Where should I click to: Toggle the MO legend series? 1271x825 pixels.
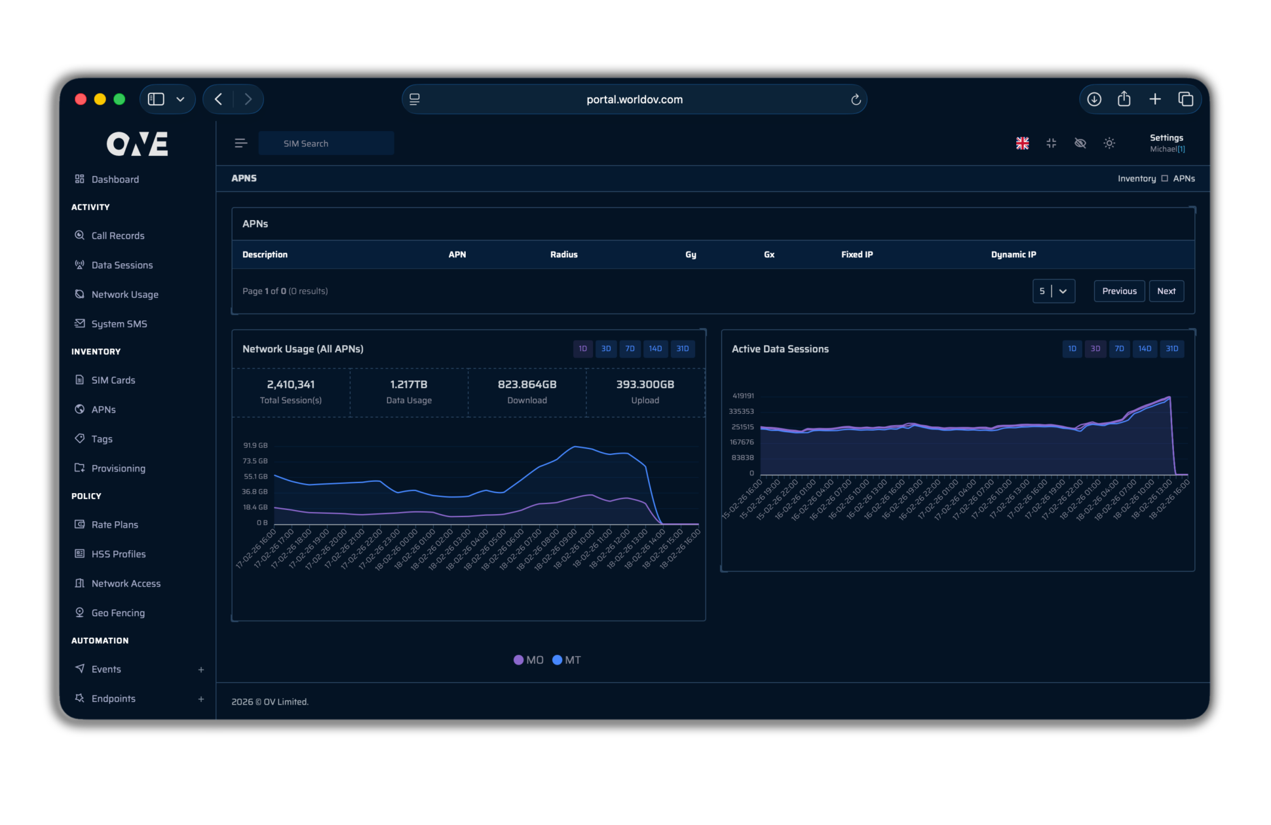tap(528, 660)
